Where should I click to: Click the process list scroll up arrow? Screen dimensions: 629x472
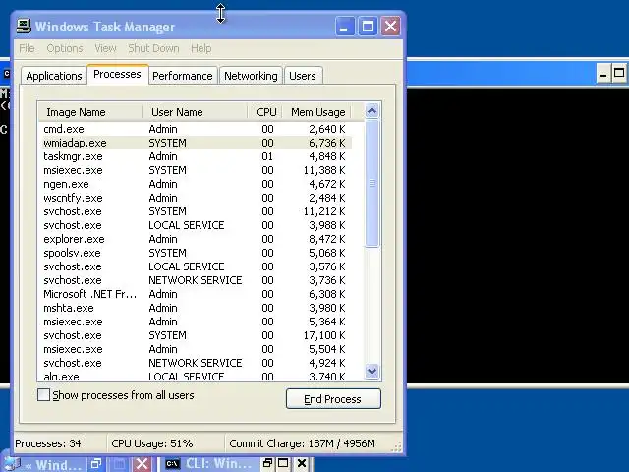372,110
